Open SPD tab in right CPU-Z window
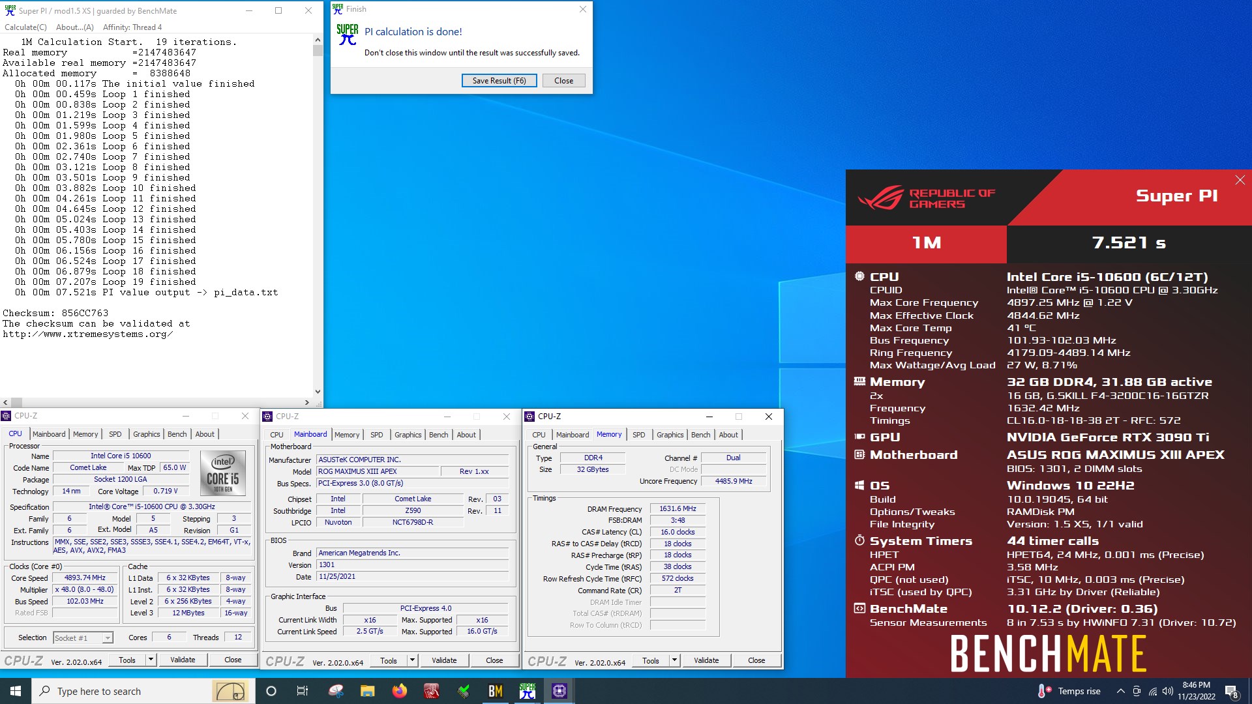 (x=639, y=435)
